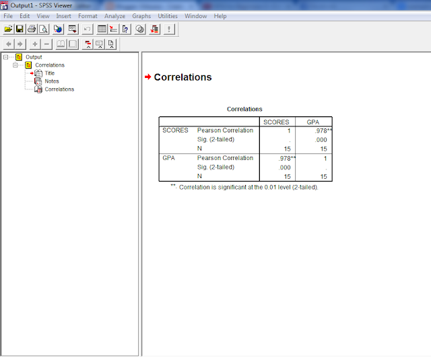Click the .978** value under SCORES column

click(287, 159)
